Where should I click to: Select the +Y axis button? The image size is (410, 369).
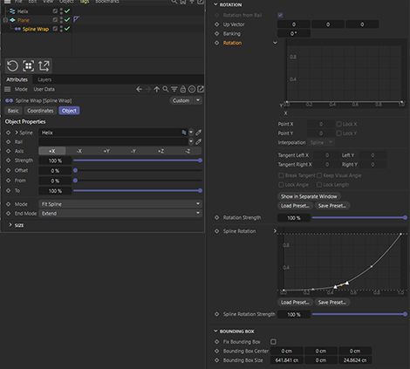coord(106,151)
